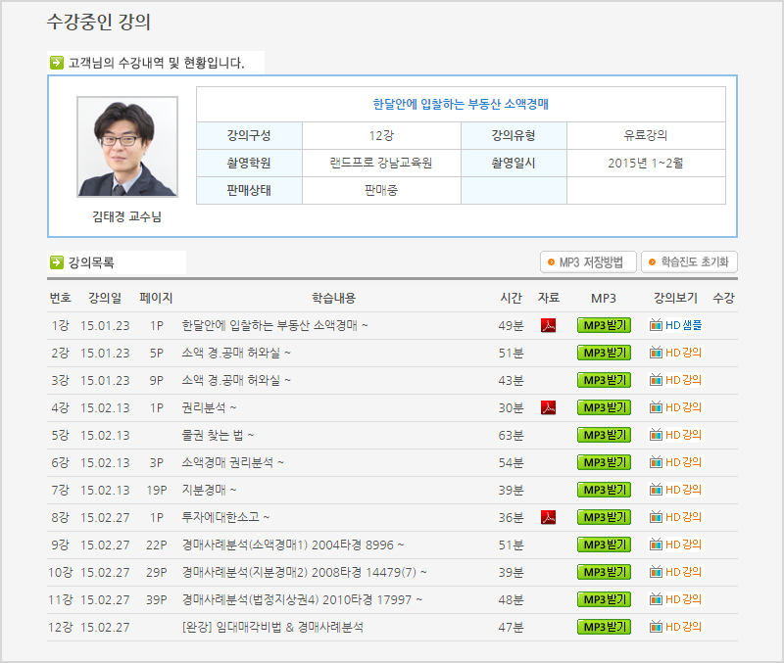
Task: Download MP3 for lecture 5
Action: [604, 435]
